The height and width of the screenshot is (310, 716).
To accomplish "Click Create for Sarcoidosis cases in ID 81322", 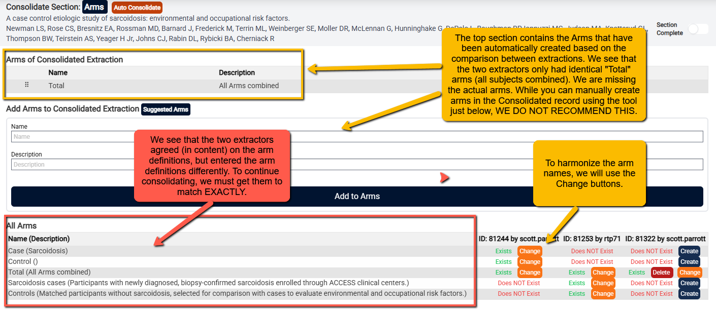I will click(689, 283).
